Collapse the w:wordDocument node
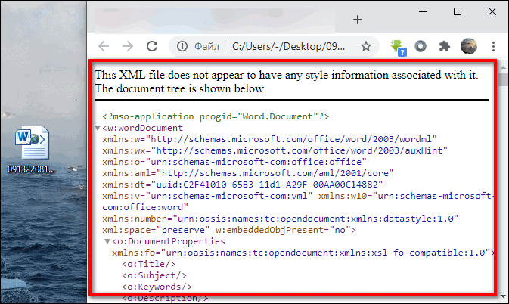 point(98,128)
